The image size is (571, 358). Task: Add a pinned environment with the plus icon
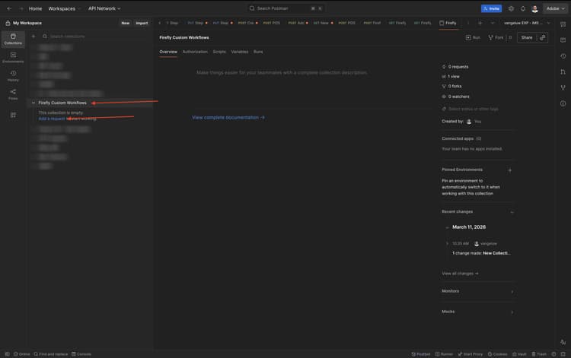pyautogui.click(x=510, y=170)
